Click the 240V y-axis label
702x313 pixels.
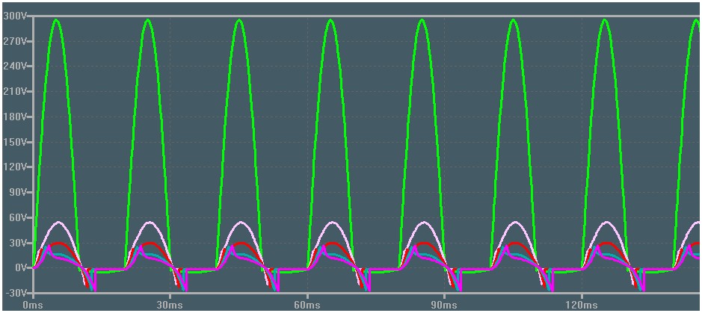click(x=14, y=66)
